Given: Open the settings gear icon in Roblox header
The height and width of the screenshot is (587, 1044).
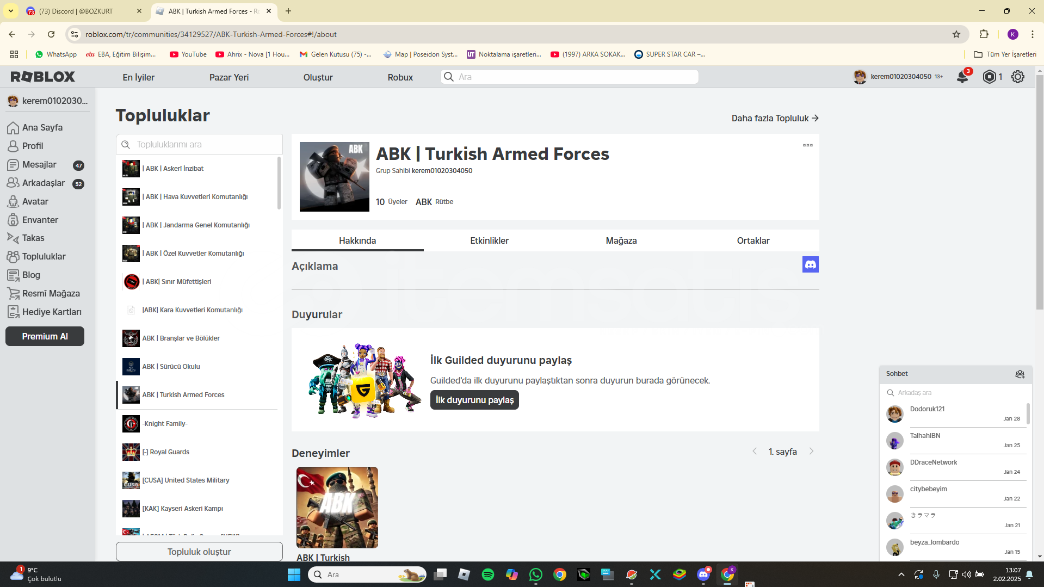Looking at the screenshot, I should (x=1017, y=77).
